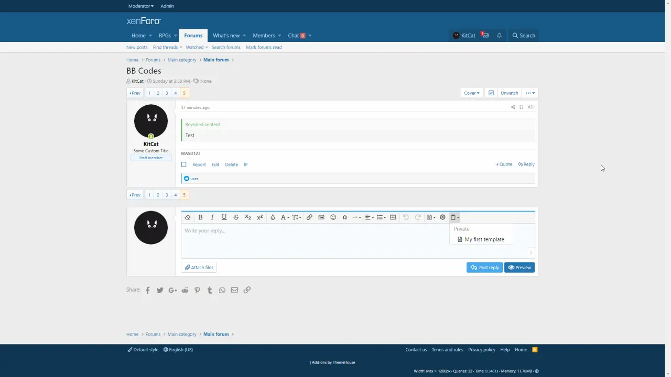Insert a link using the chain icon

click(x=309, y=217)
